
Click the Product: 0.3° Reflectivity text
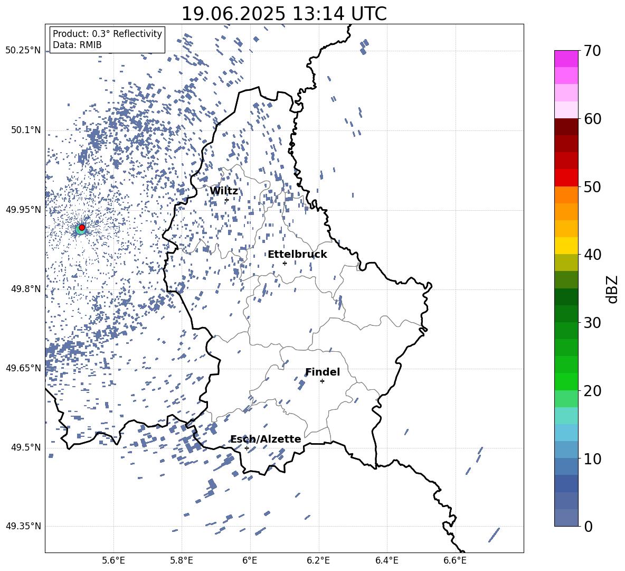(x=107, y=34)
